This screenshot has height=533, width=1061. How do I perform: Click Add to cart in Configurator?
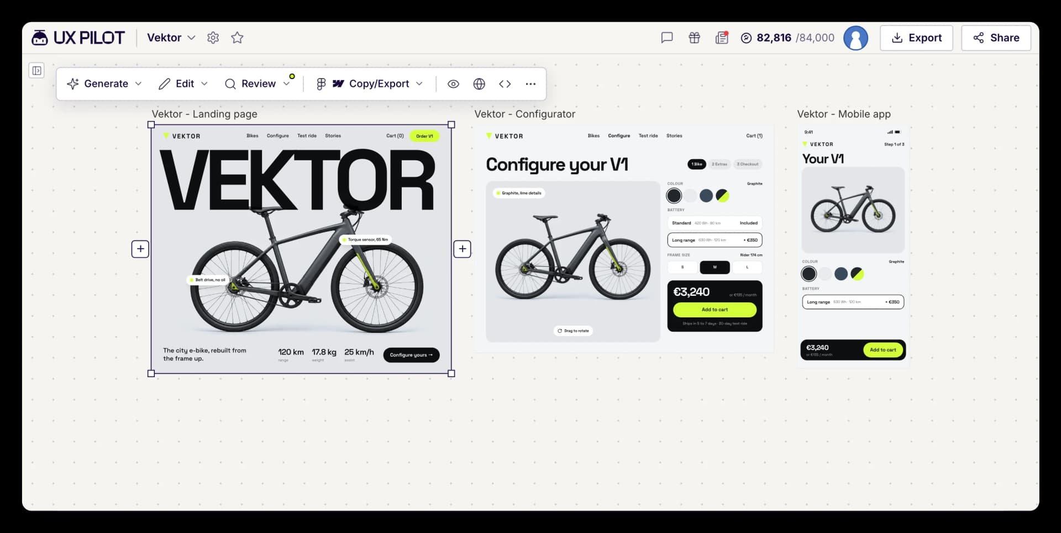pos(715,310)
